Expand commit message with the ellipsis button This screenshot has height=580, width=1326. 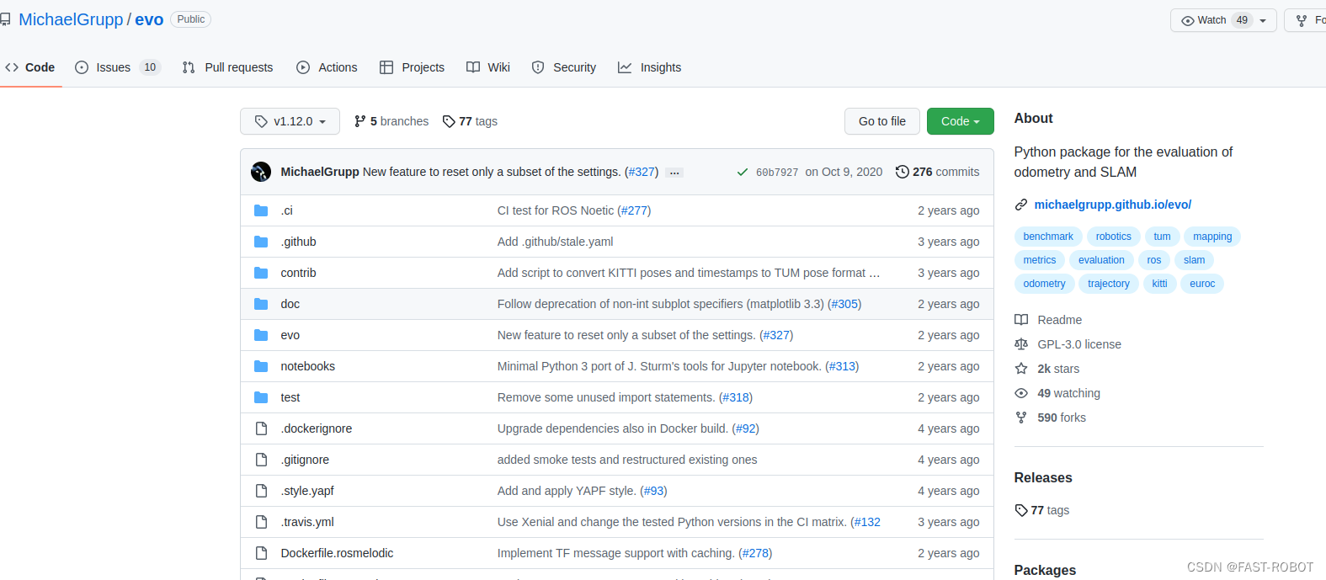pyautogui.click(x=674, y=173)
